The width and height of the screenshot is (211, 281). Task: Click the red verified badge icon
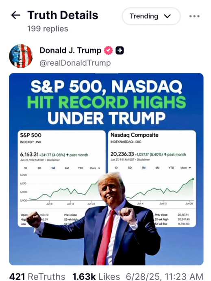tap(109, 50)
